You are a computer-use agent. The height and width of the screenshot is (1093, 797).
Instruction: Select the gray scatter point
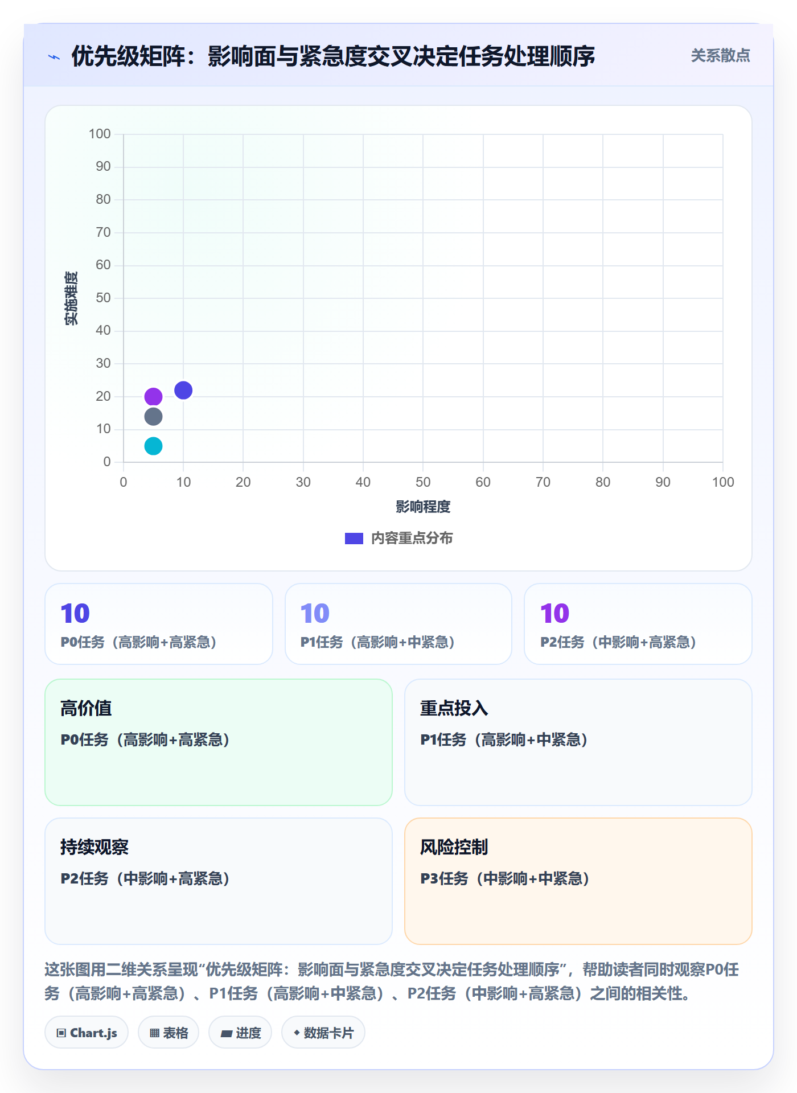pos(153,417)
